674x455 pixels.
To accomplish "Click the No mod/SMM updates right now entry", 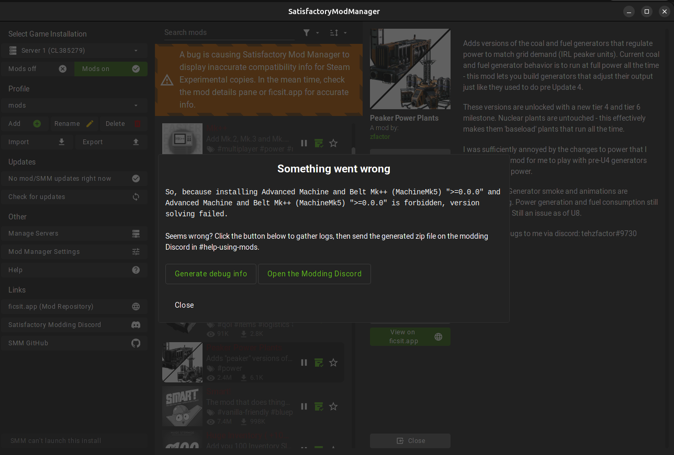I will 74,179.
